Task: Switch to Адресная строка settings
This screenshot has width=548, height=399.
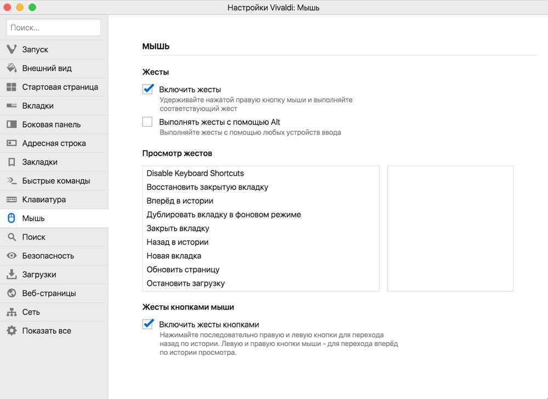Action: click(x=54, y=143)
